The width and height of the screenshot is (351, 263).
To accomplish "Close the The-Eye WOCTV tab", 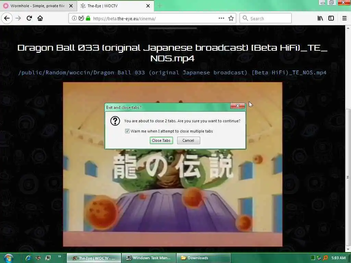I will click(148, 6).
